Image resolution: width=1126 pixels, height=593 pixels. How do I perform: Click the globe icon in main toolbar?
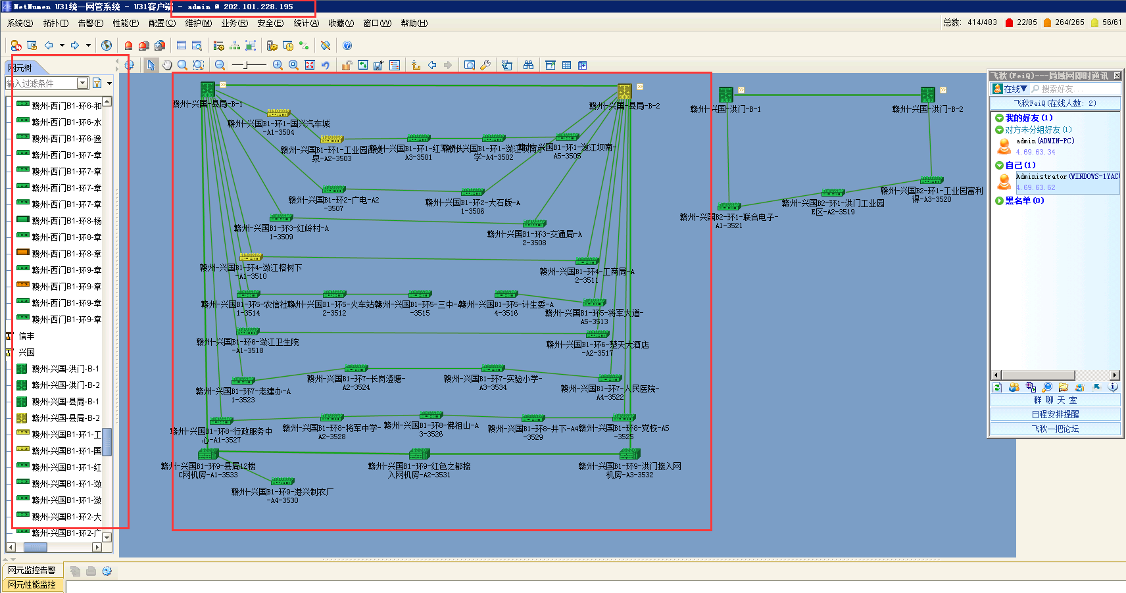pos(107,45)
